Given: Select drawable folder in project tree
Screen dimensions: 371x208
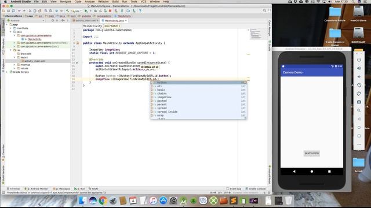Looking at the screenshot, I should [x=24, y=54].
